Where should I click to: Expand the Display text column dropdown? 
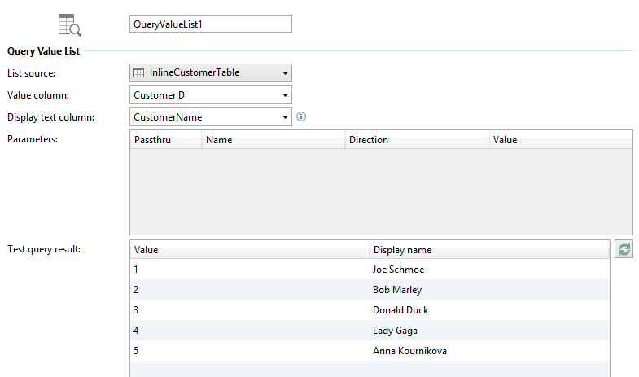pos(285,117)
